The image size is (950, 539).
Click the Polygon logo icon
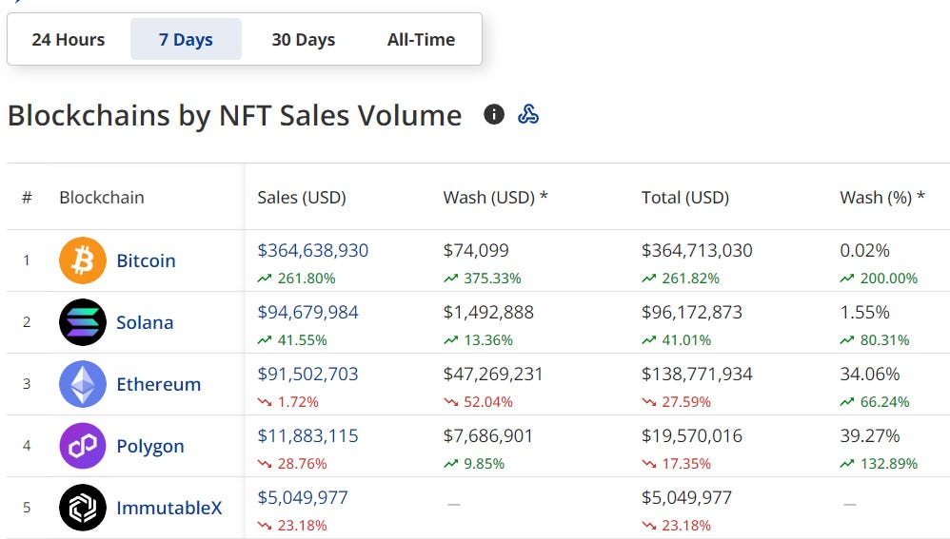point(83,446)
